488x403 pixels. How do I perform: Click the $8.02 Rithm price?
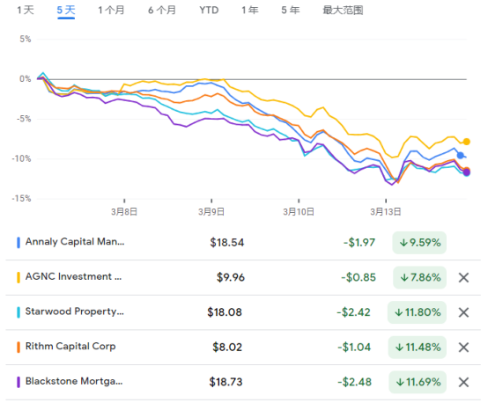[x=227, y=347]
